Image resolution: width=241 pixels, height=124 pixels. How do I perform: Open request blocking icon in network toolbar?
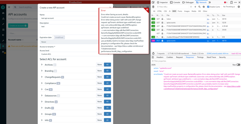(204, 7)
